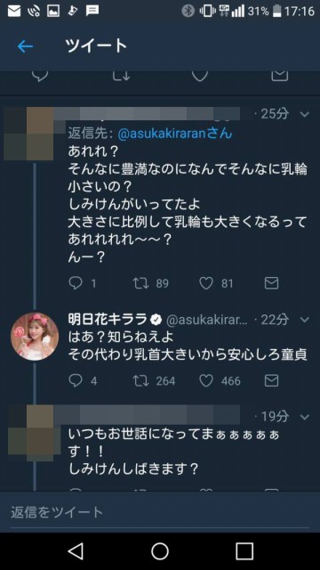
Task: Open the recent apps square button
Action: click(244, 551)
